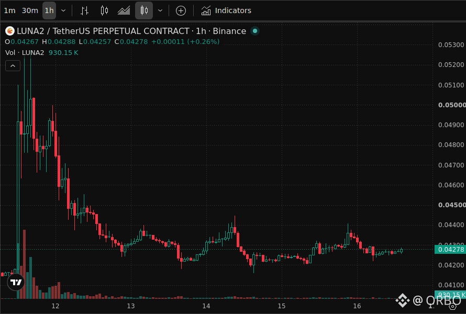Screen dimensions: 466x314
Task: Click the 0.05200 price axis label
Action: coord(451,65)
